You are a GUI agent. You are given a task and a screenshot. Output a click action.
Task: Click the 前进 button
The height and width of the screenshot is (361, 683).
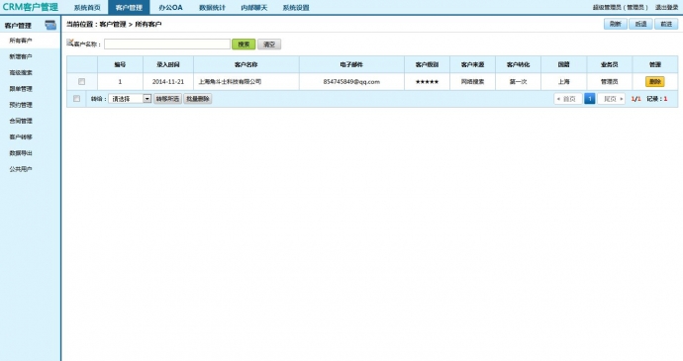[x=666, y=24]
